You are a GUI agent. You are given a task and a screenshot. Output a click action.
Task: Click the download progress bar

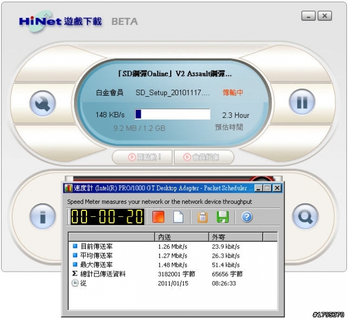click(172, 114)
